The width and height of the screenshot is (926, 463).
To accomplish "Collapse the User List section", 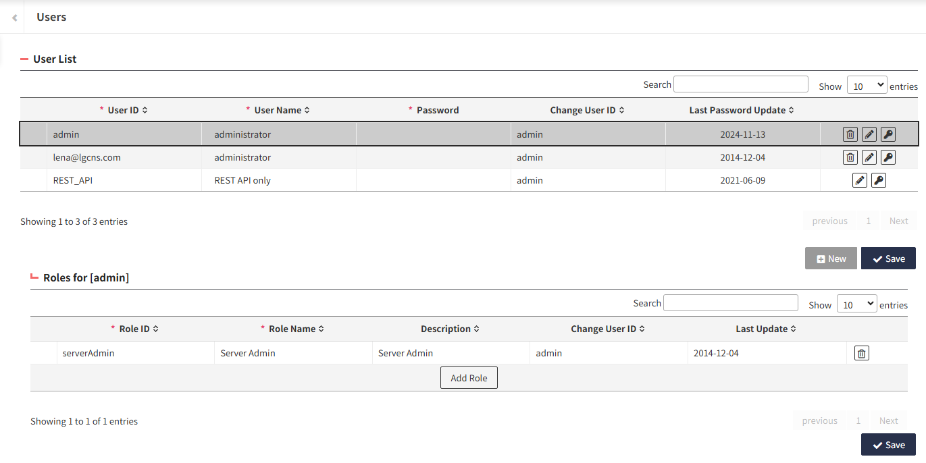I will pos(24,59).
